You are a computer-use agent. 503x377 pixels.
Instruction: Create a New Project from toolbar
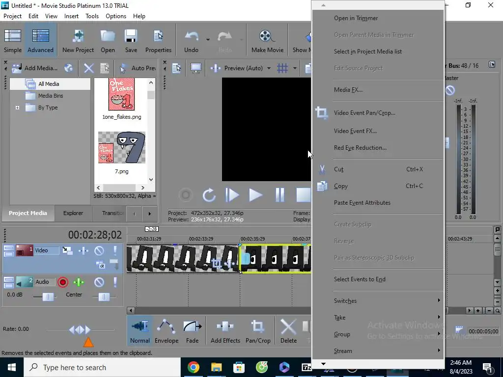pos(78,41)
